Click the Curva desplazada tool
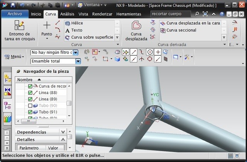 pos(136,31)
